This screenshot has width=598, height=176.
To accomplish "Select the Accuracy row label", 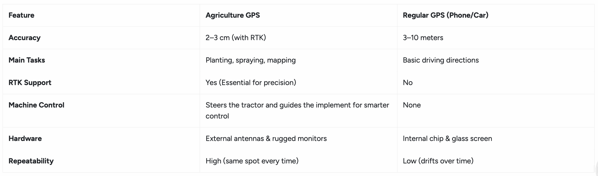I will coord(25,38).
